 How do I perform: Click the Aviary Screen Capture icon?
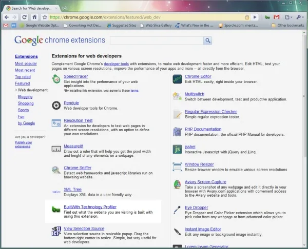click(x=178, y=184)
